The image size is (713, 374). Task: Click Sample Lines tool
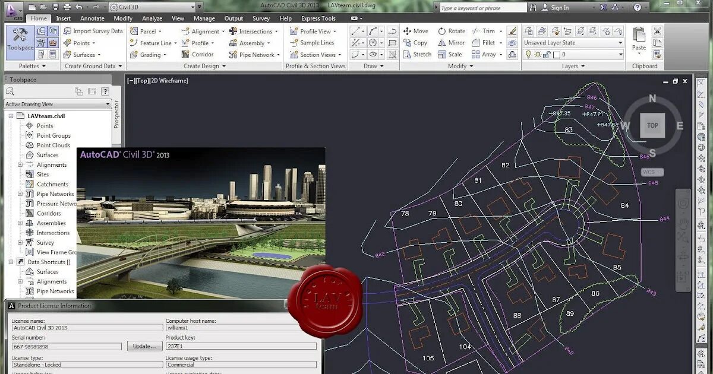[312, 43]
